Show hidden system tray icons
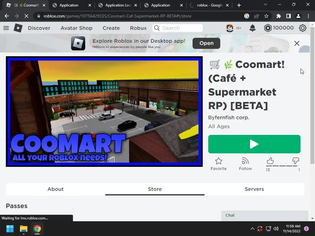 pyautogui.click(x=252, y=229)
